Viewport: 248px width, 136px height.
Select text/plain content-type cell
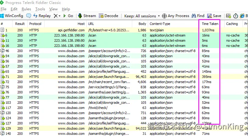click(157, 30)
